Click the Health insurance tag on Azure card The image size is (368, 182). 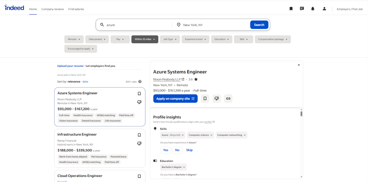(83, 115)
